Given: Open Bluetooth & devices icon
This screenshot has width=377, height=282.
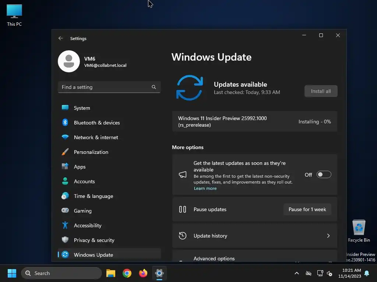Looking at the screenshot, I should click(x=65, y=122).
